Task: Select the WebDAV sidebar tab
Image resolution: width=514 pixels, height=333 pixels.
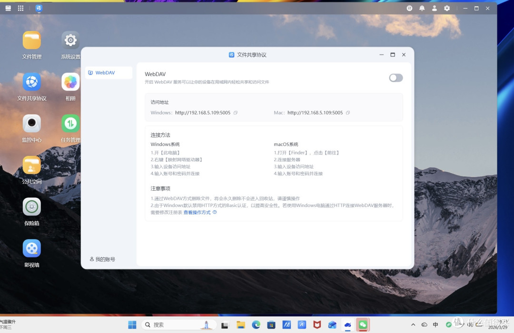Action: (x=109, y=73)
